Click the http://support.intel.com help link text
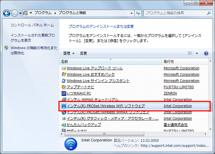Image resolution: width=215 pixels, height=154 pixels. pyautogui.click(x=175, y=146)
